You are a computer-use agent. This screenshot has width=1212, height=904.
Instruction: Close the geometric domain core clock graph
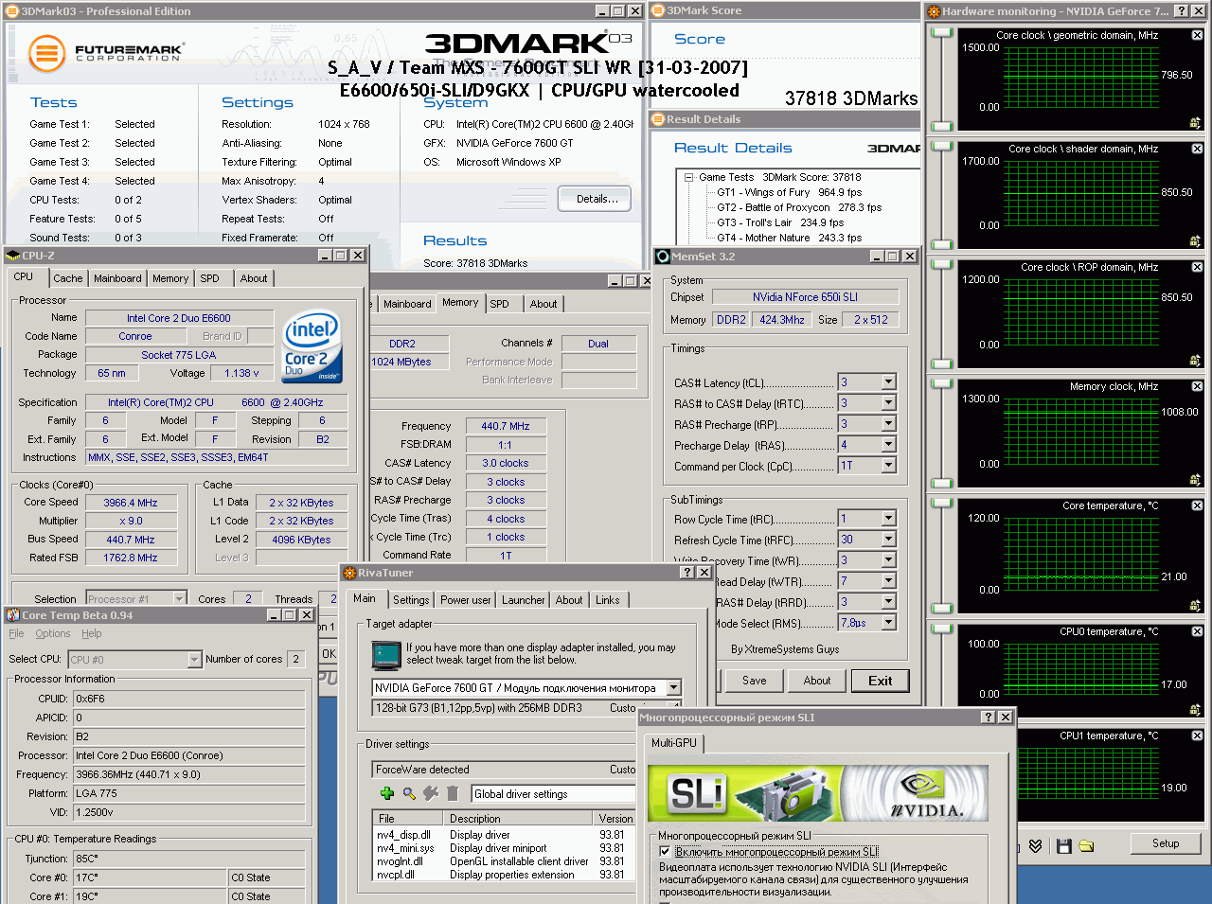[x=1197, y=35]
